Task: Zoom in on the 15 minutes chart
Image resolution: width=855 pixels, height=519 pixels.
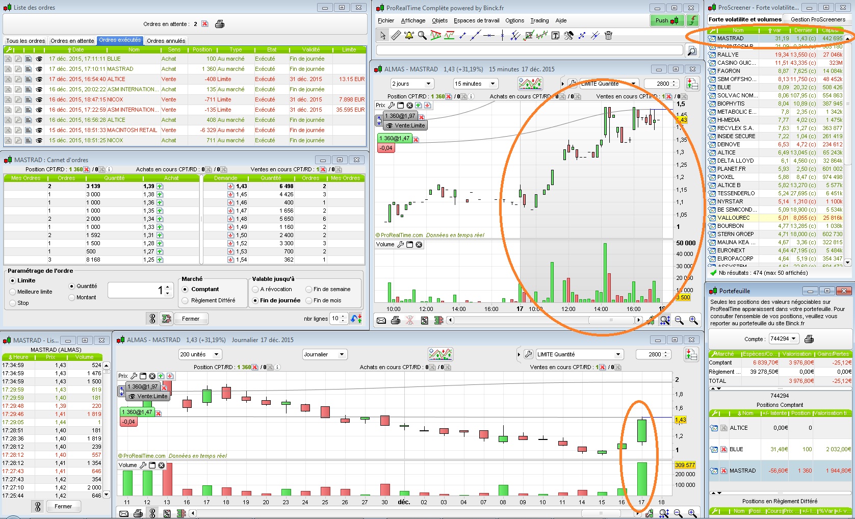Action: coord(693,320)
